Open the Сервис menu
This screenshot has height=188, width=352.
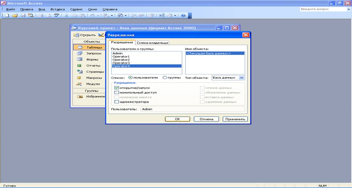76,9
